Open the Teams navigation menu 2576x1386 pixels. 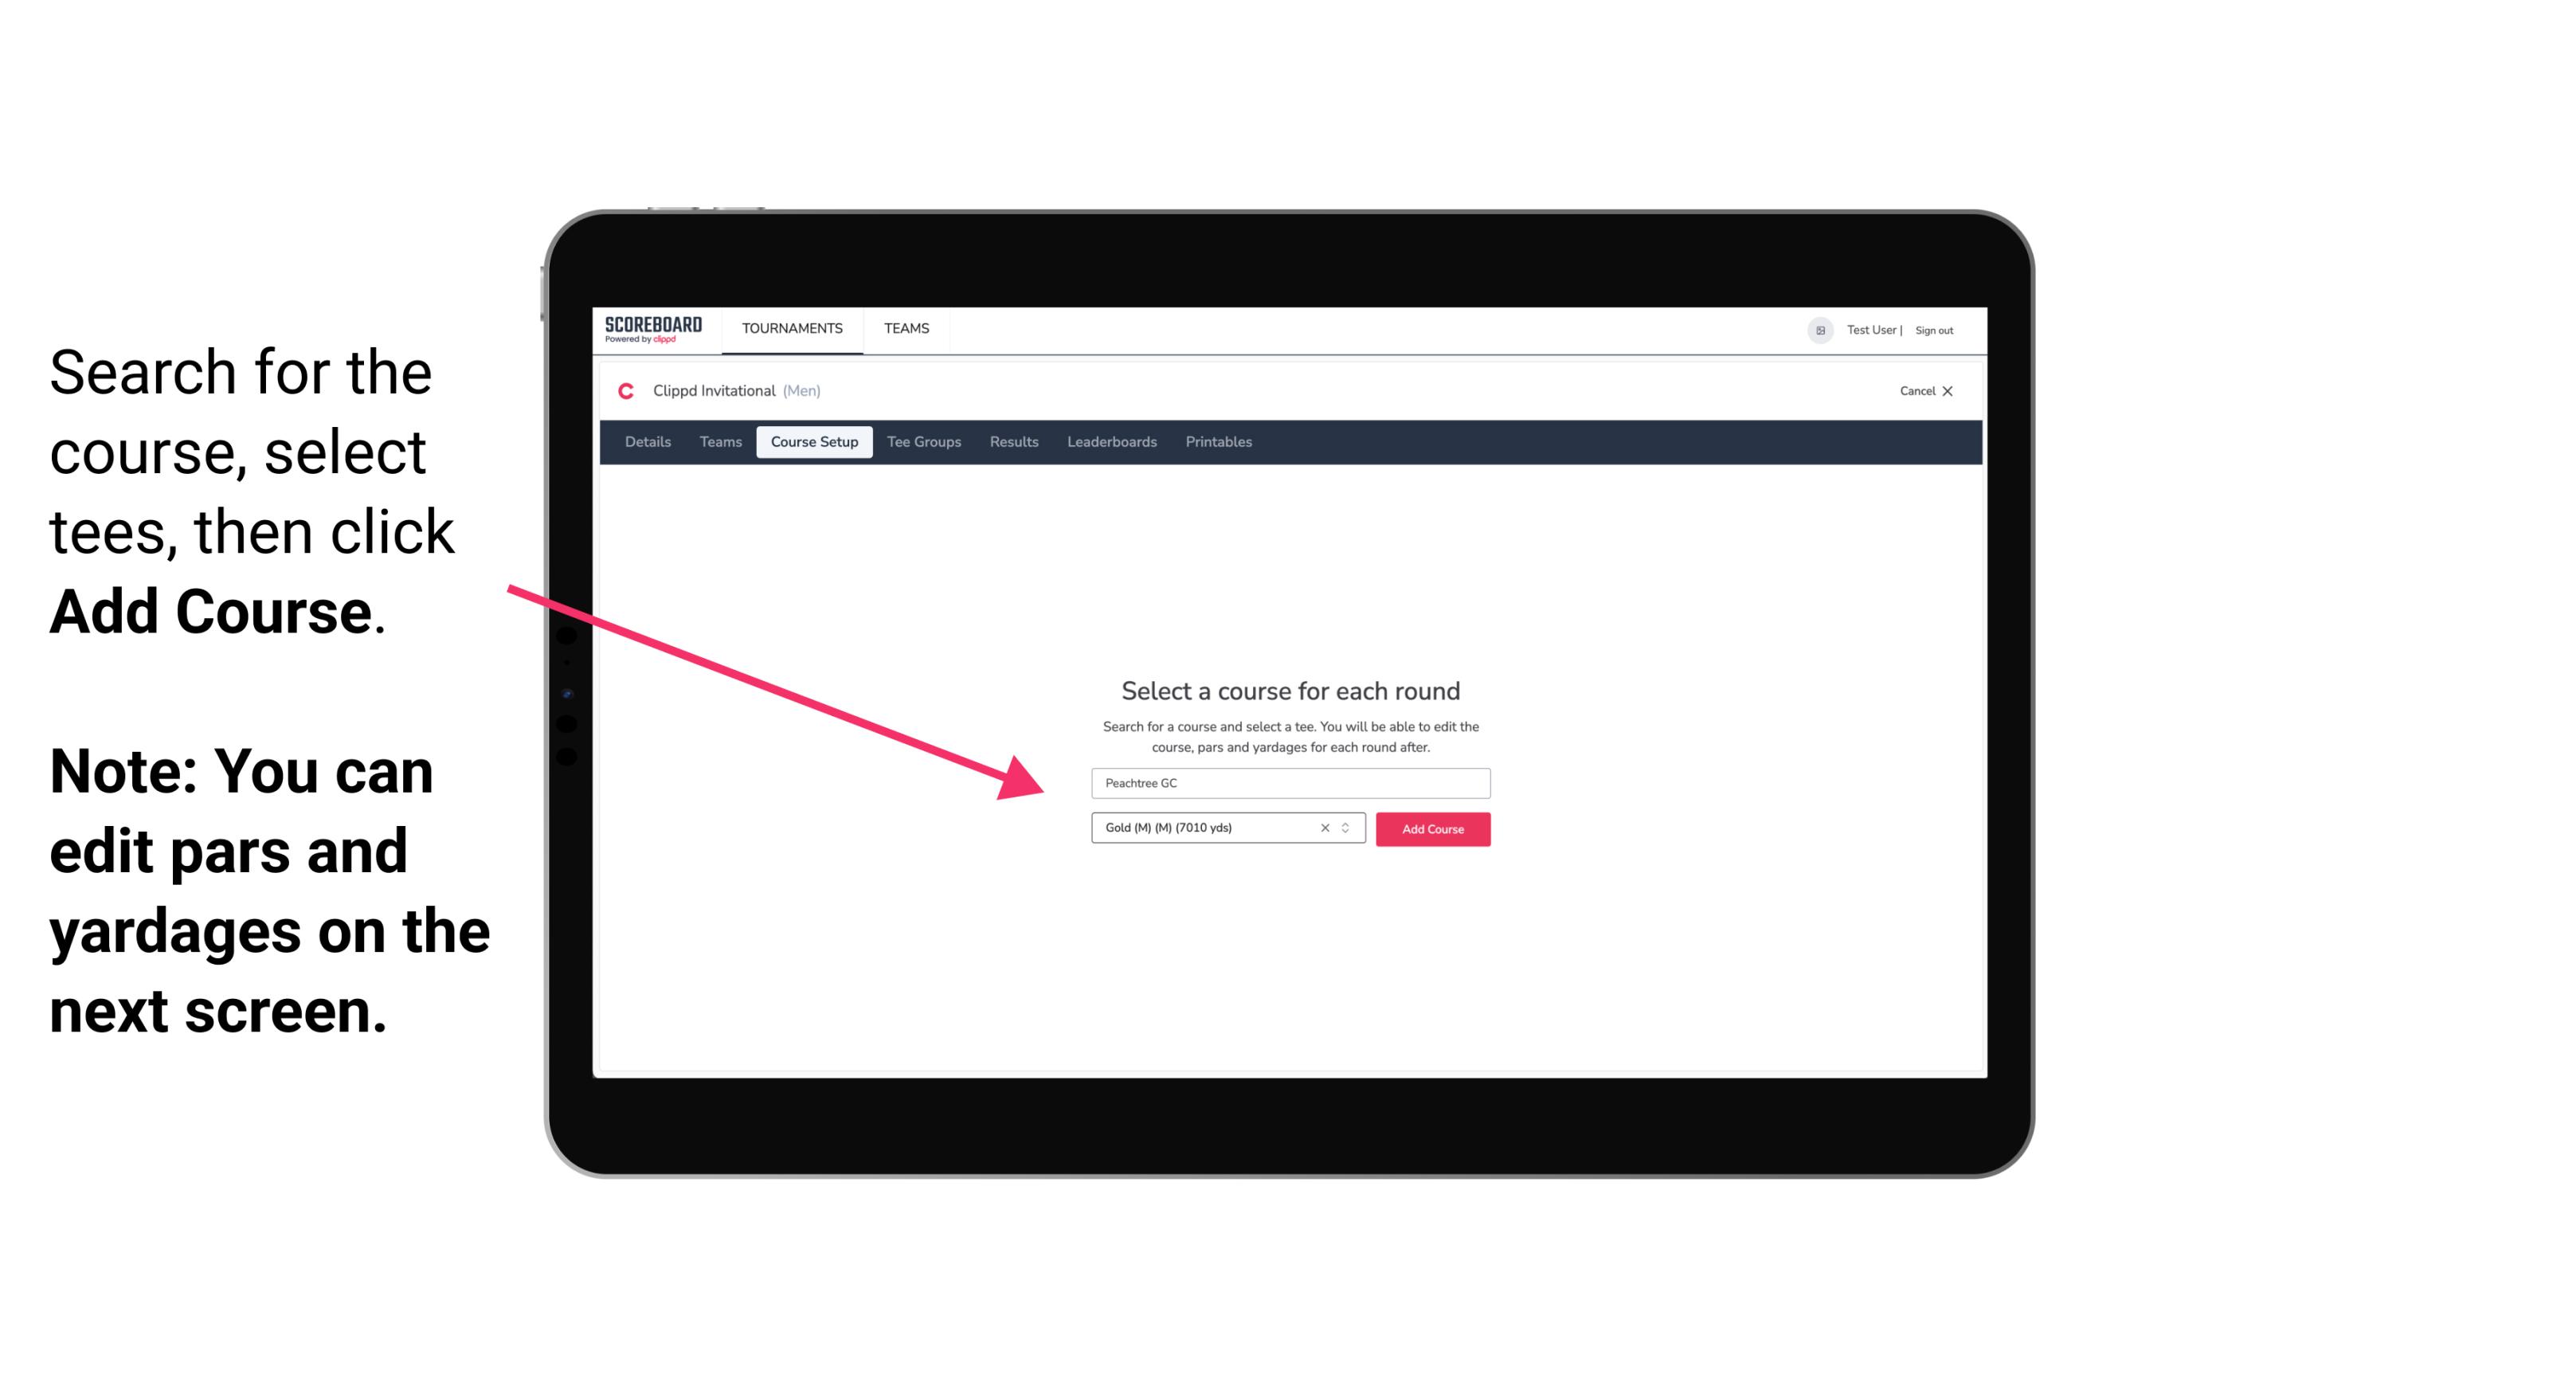point(902,327)
